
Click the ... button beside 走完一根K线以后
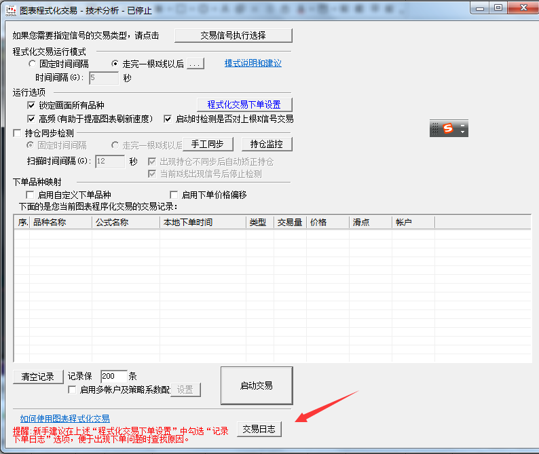pyautogui.click(x=196, y=64)
